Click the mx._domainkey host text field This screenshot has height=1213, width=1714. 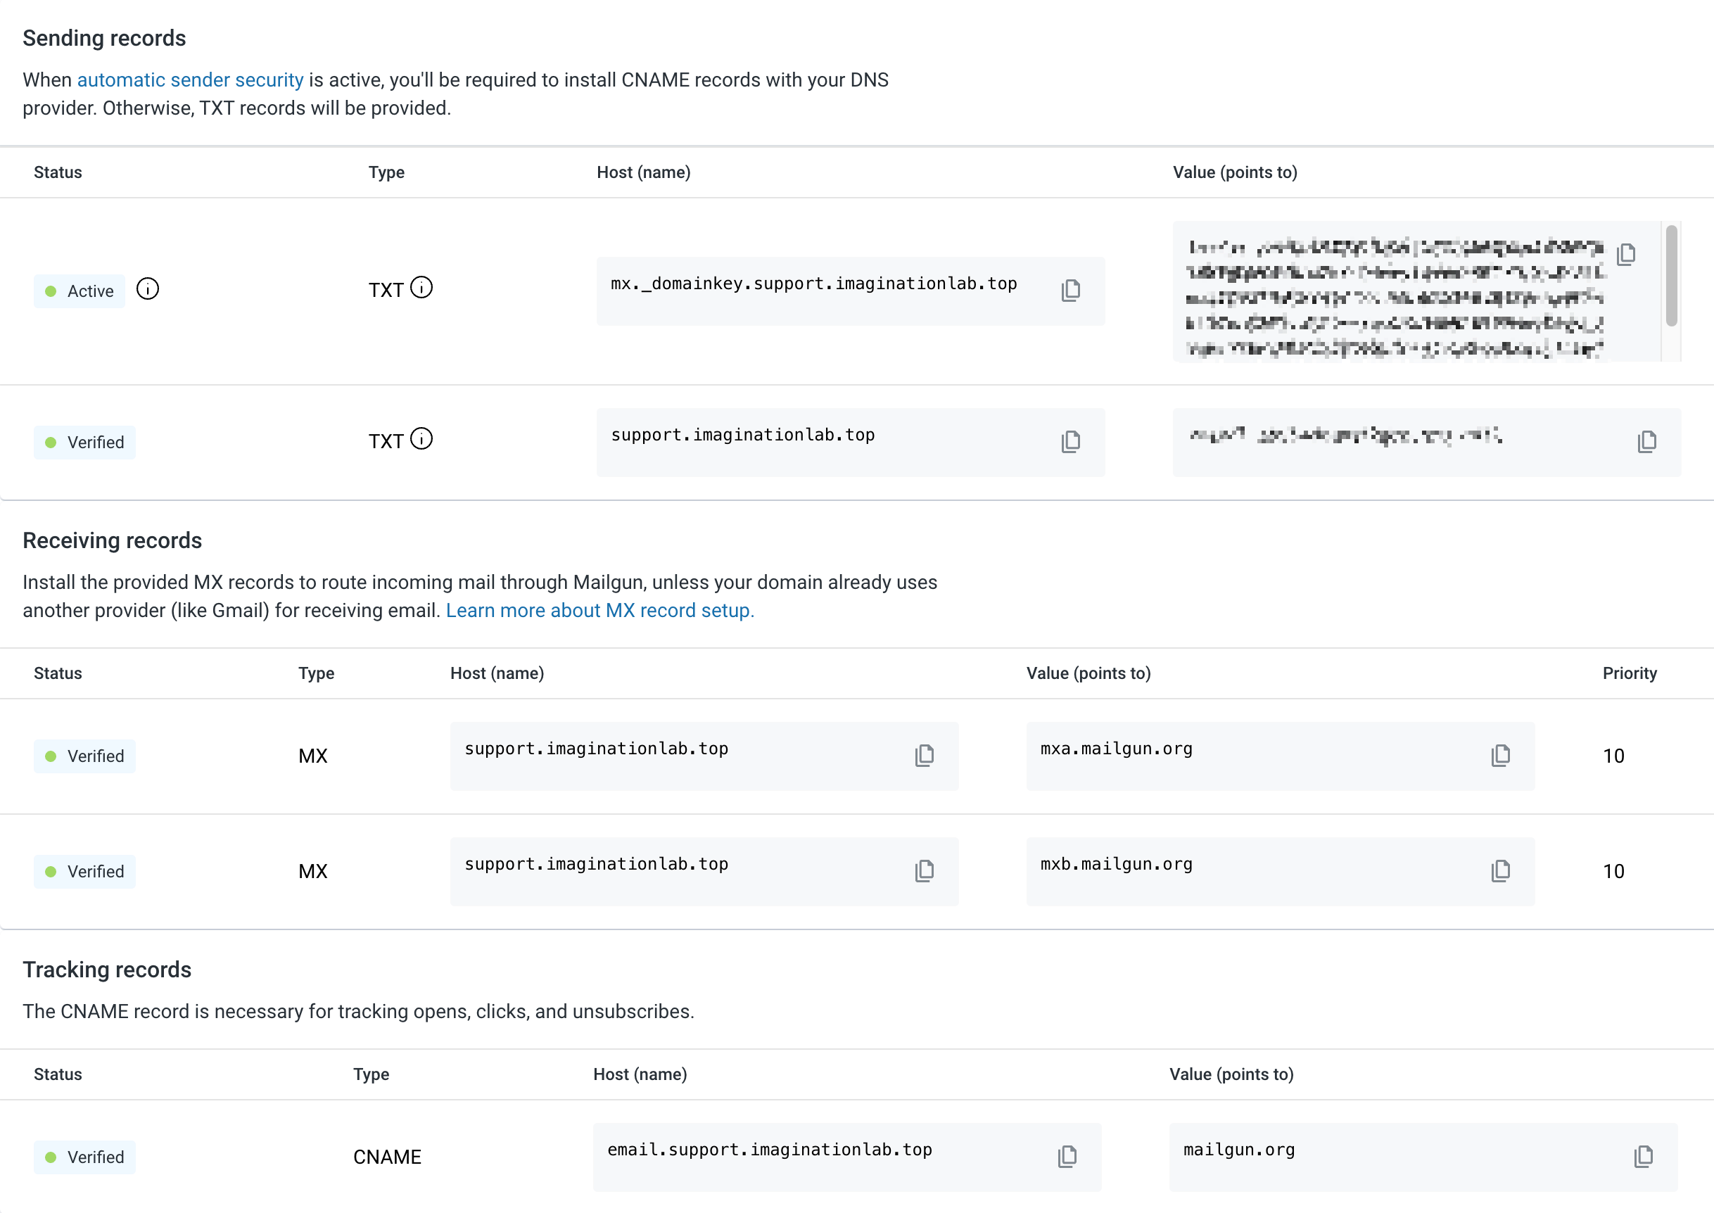point(813,284)
